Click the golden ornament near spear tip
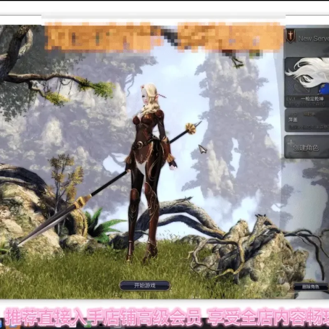Screen dimensions: 329x329 (x=190, y=128)
